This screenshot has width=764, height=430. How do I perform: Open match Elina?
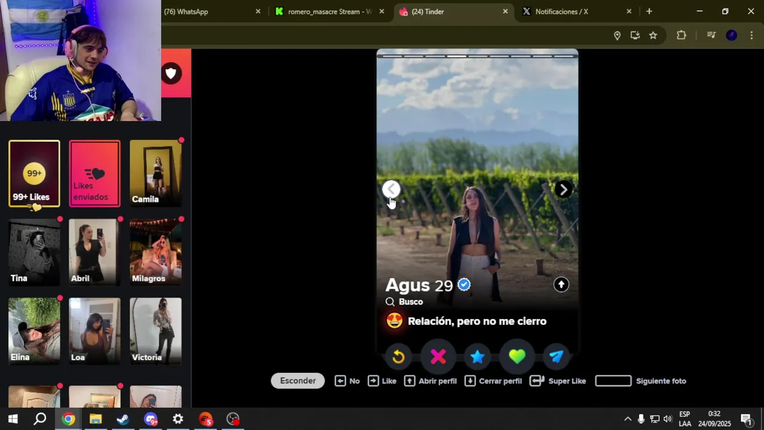click(x=34, y=331)
